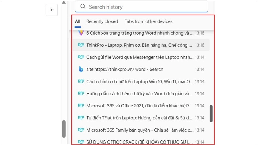Viewport: 258px width, 145px height.
Task: Focus the Search history input field
Action: point(142,7)
